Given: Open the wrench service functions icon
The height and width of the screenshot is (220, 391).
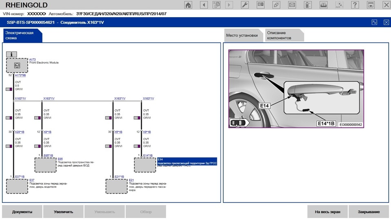Looking at the screenshot, I should coord(245,5).
